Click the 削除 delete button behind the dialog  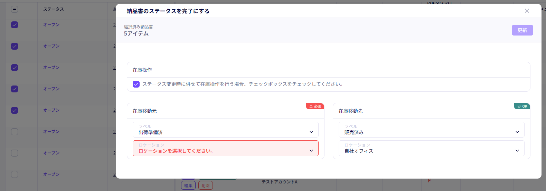[206, 185]
